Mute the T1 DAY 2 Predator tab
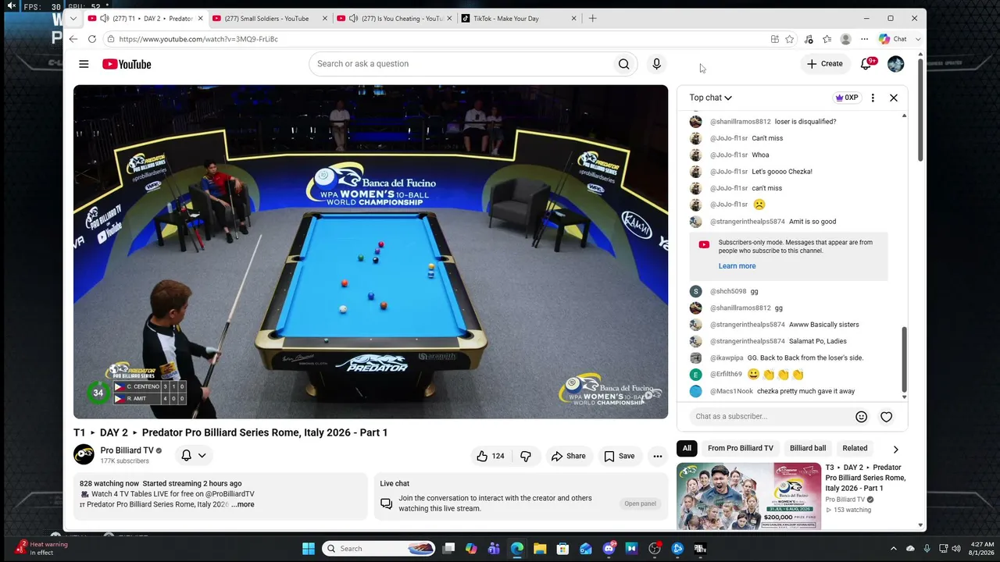The height and width of the screenshot is (562, 1000). [x=104, y=18]
